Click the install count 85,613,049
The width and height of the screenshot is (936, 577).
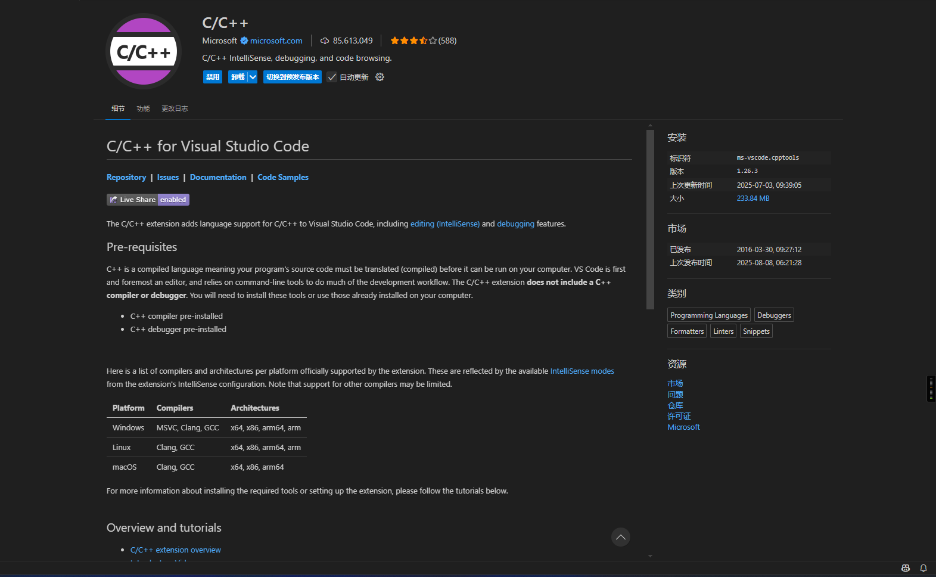point(353,41)
